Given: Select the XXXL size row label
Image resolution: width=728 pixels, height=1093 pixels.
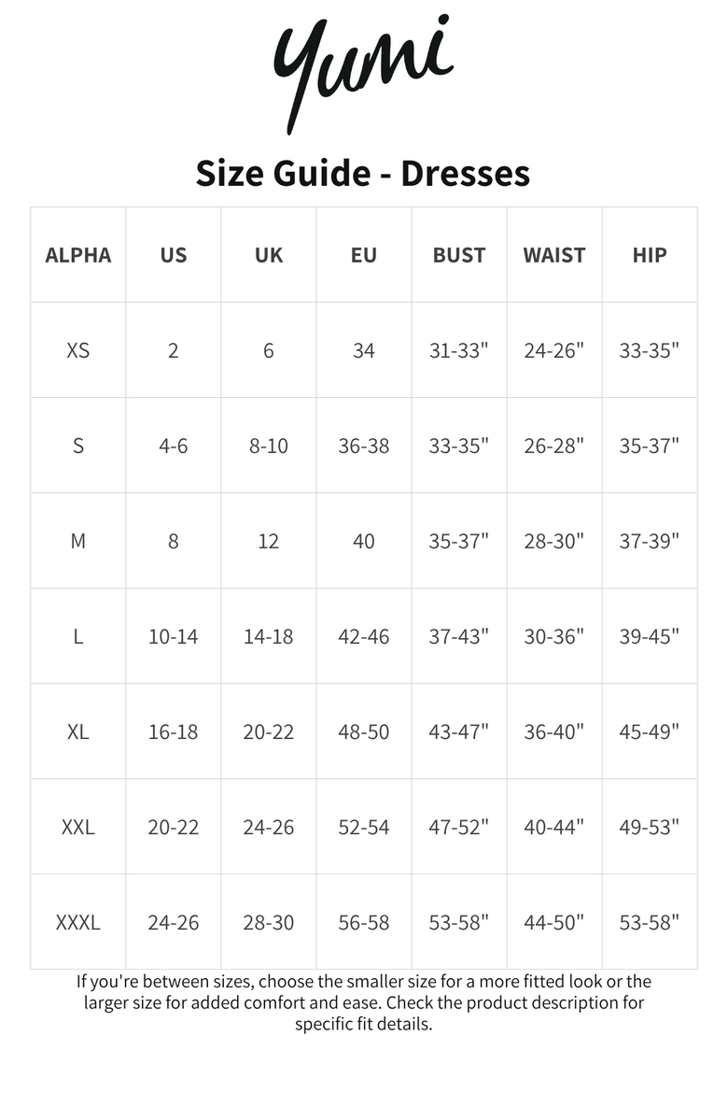Looking at the screenshot, I should point(78,922).
